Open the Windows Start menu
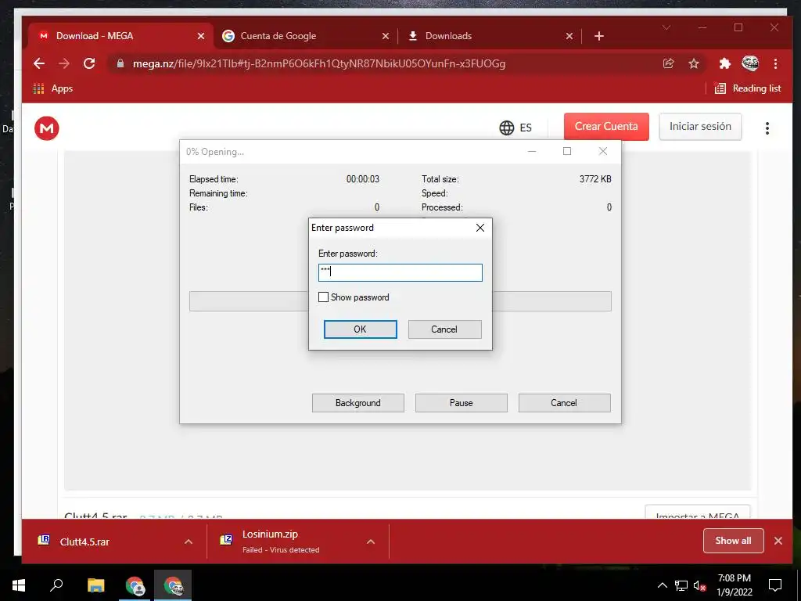 point(19,585)
